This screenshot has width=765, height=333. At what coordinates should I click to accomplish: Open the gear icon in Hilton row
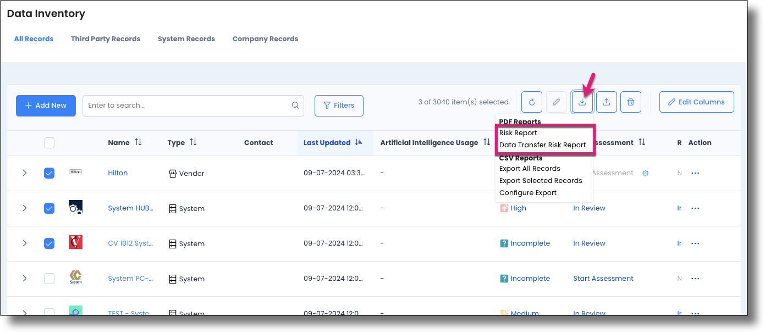646,173
